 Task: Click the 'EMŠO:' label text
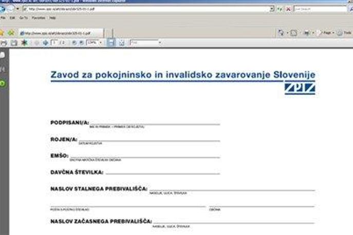59,155
